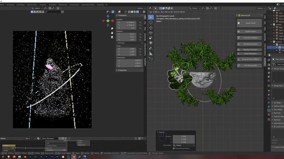This screenshot has width=284, height=159.
Task: Click the Scatter Assets button
Action: (249, 31)
